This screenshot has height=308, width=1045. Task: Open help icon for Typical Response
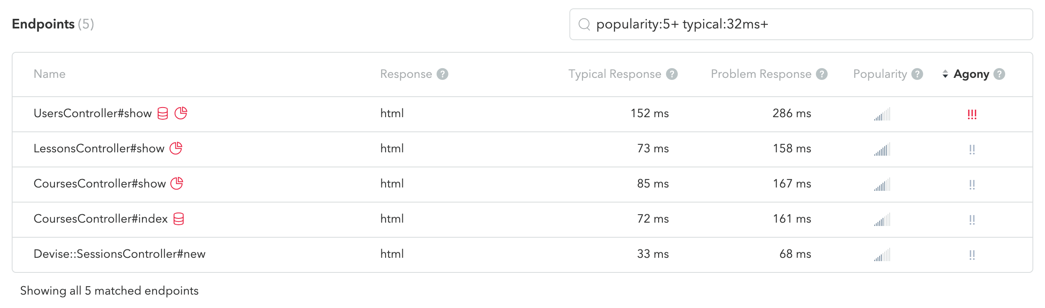(x=672, y=74)
